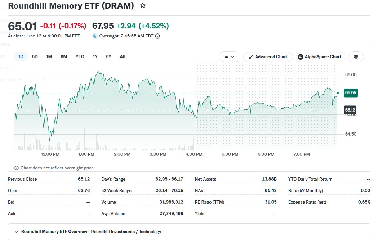The image size is (373, 240).
Task: Click Volume value 31,986,012
Action: click(171, 202)
